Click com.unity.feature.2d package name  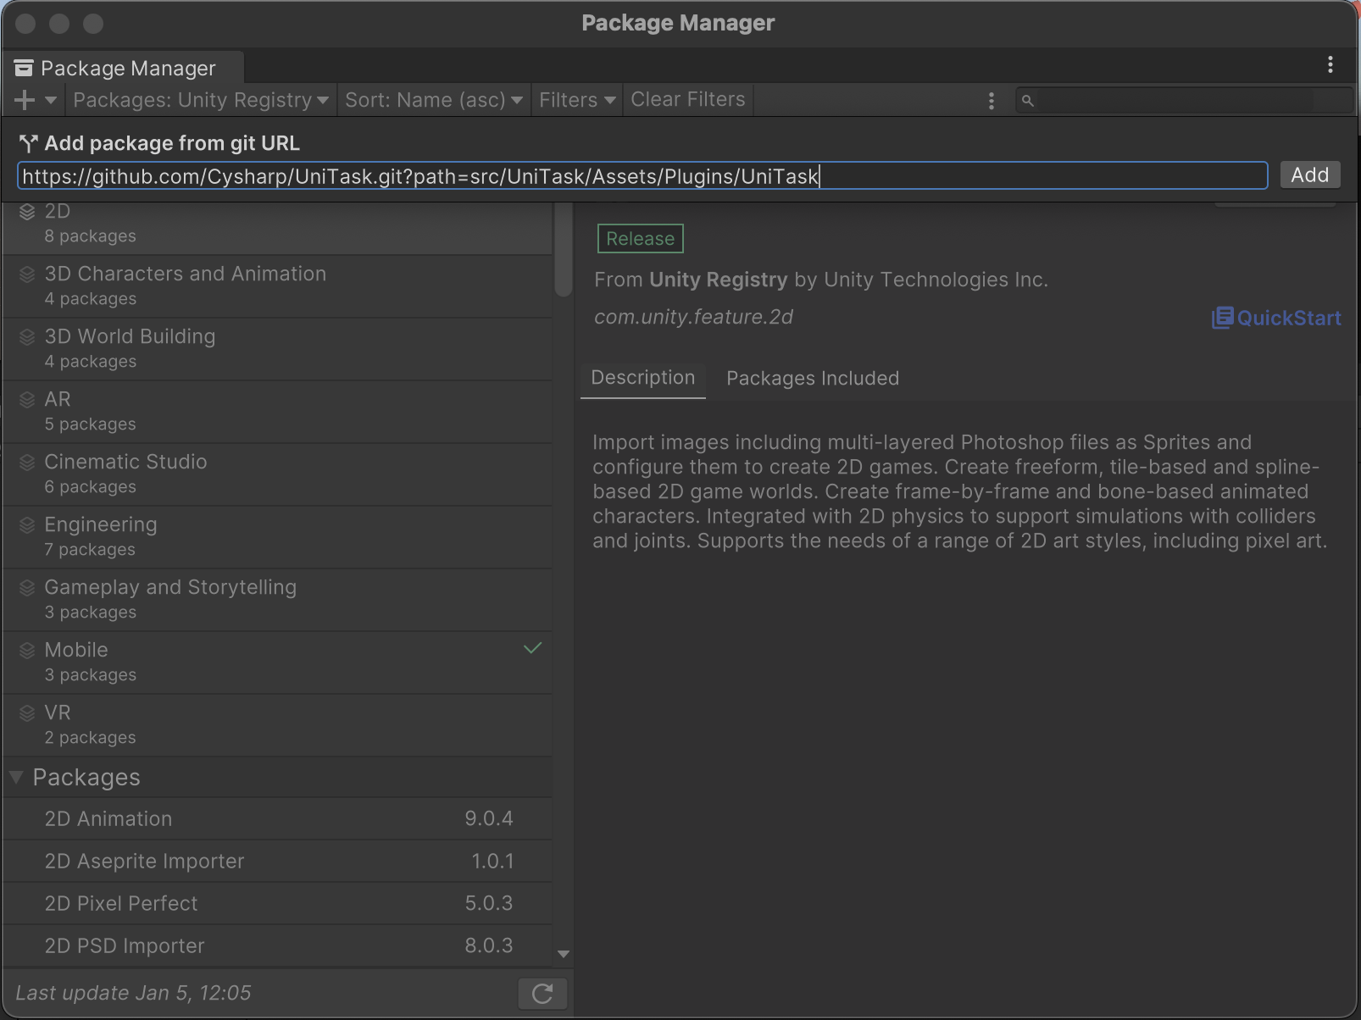[x=693, y=317]
